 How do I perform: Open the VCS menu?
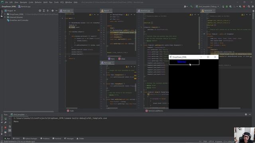62,2
